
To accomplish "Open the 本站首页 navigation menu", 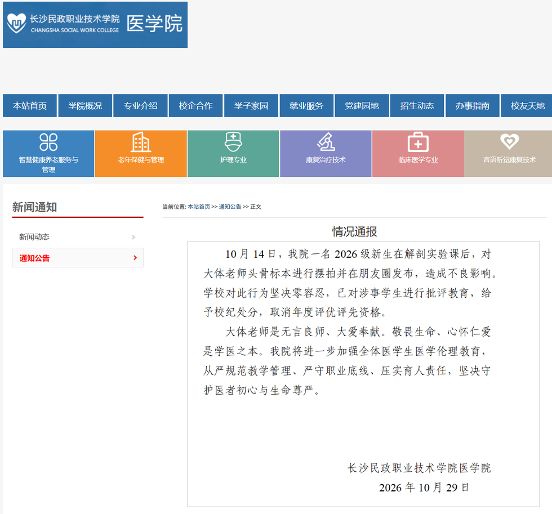I will [x=29, y=105].
